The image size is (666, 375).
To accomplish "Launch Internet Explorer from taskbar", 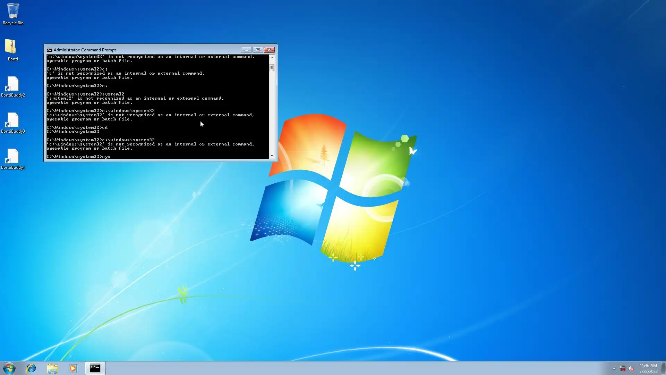I will (31, 368).
